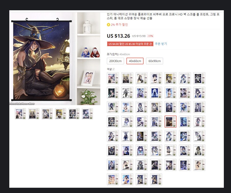Select the third gallery thumbnail under the main image
This screenshot has height=193, width=231.
tap(47, 114)
